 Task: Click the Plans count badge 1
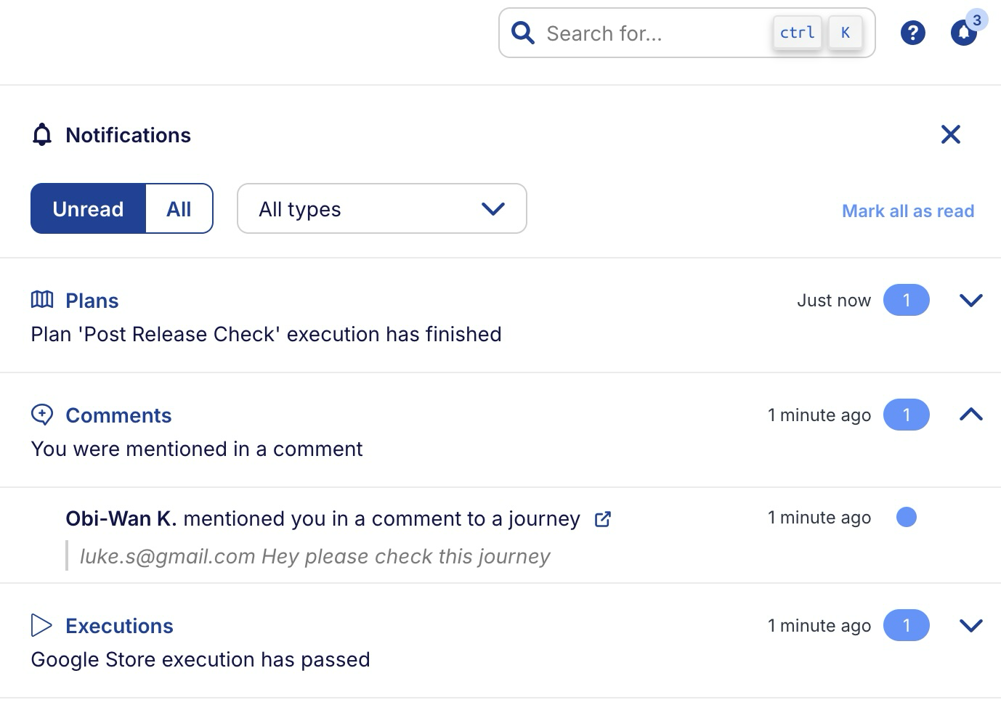907,300
